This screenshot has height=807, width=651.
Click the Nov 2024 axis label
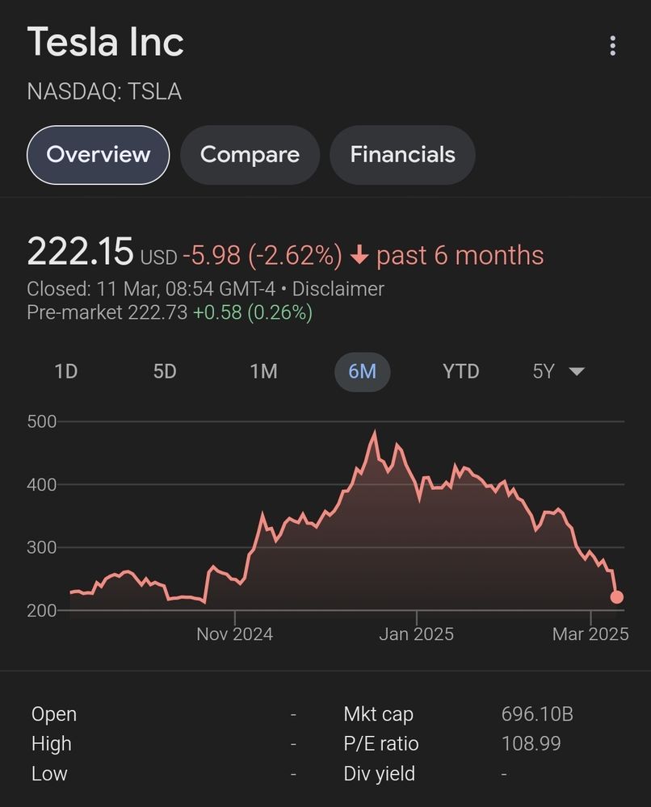tap(234, 634)
